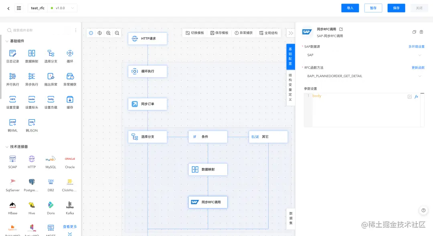Image resolution: width=433 pixels, height=236 pixels.
Task: Pick the 抛出异常 component
Action: (51, 79)
